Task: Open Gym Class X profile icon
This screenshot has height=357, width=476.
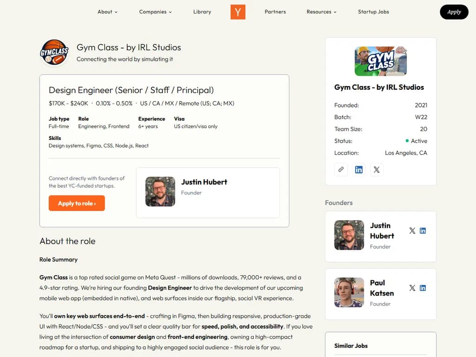Action: 377,170
